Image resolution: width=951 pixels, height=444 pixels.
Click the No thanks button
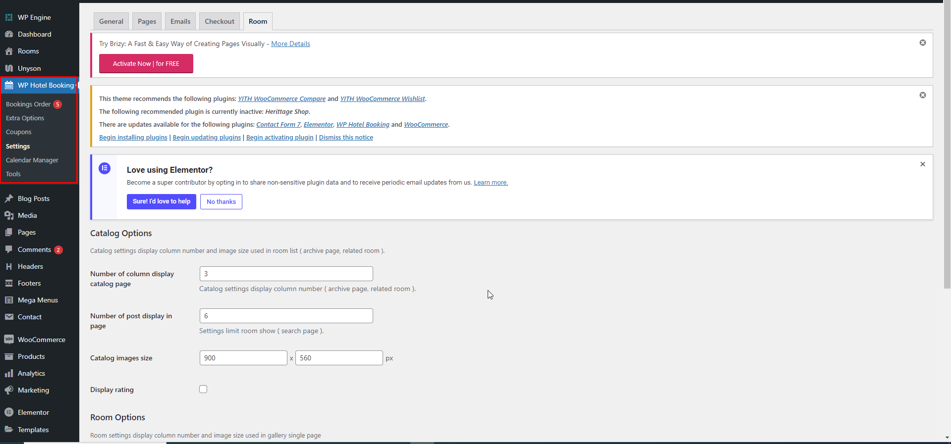[x=221, y=201]
